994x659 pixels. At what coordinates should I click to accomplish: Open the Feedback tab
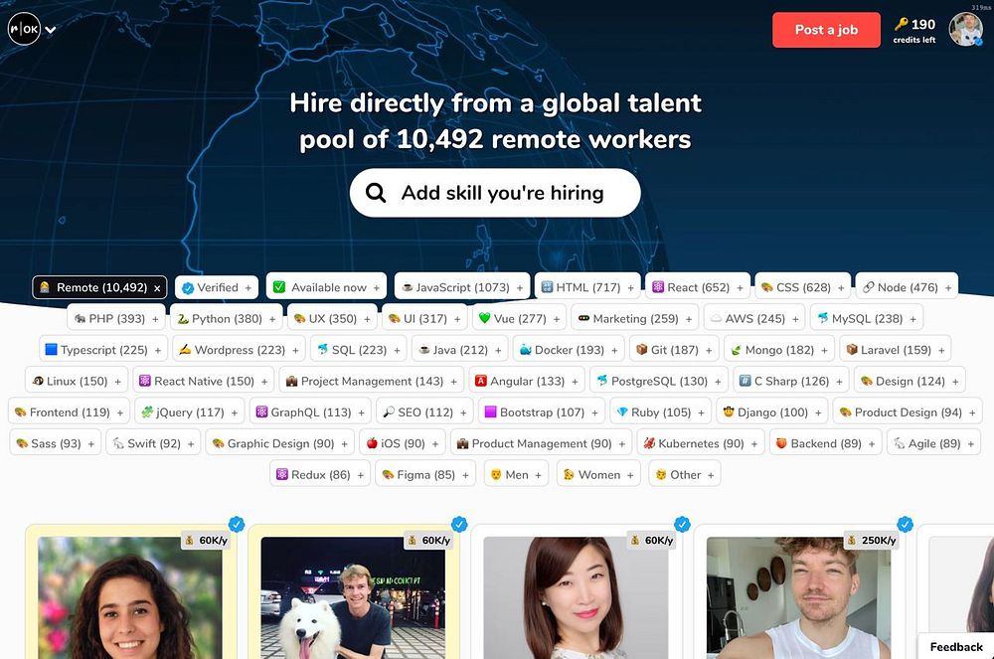pyautogui.click(x=956, y=647)
